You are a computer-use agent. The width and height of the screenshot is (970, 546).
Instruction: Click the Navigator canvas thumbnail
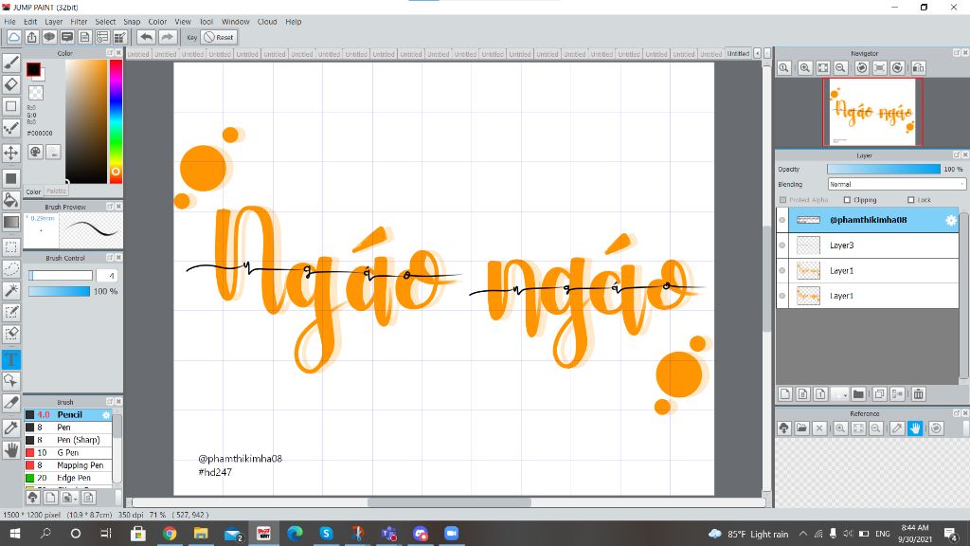[x=872, y=112]
